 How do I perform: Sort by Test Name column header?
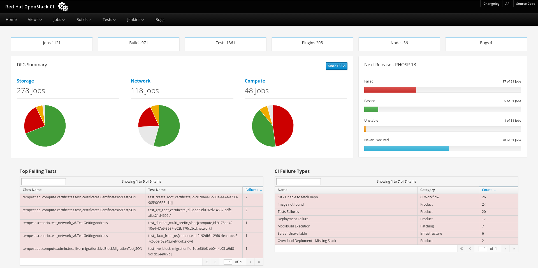tap(194, 190)
